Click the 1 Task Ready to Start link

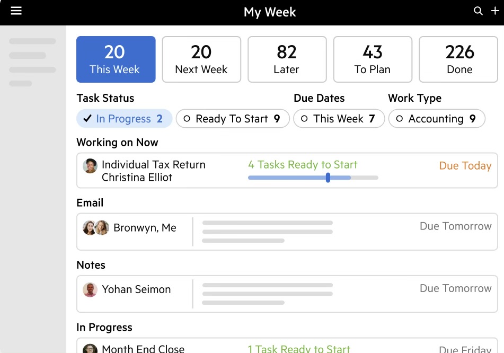[299, 348]
